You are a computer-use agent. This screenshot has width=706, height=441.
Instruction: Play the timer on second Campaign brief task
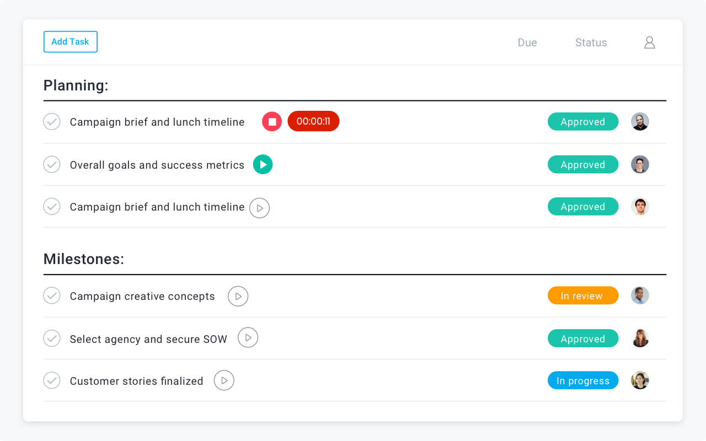tap(259, 208)
